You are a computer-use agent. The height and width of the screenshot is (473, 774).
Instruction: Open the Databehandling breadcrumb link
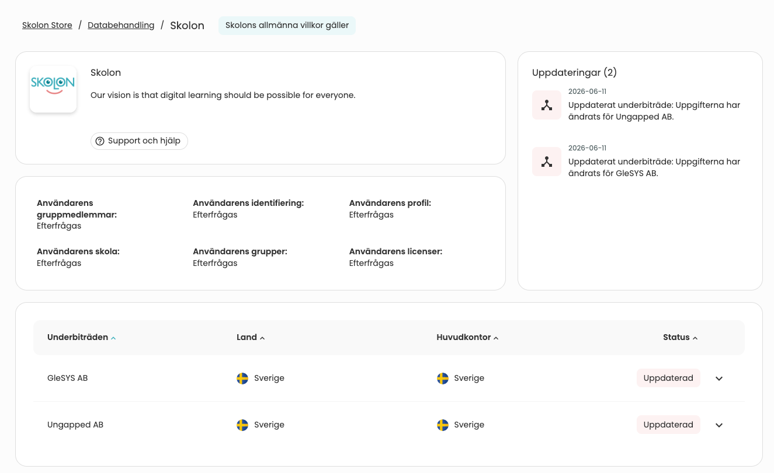[121, 25]
